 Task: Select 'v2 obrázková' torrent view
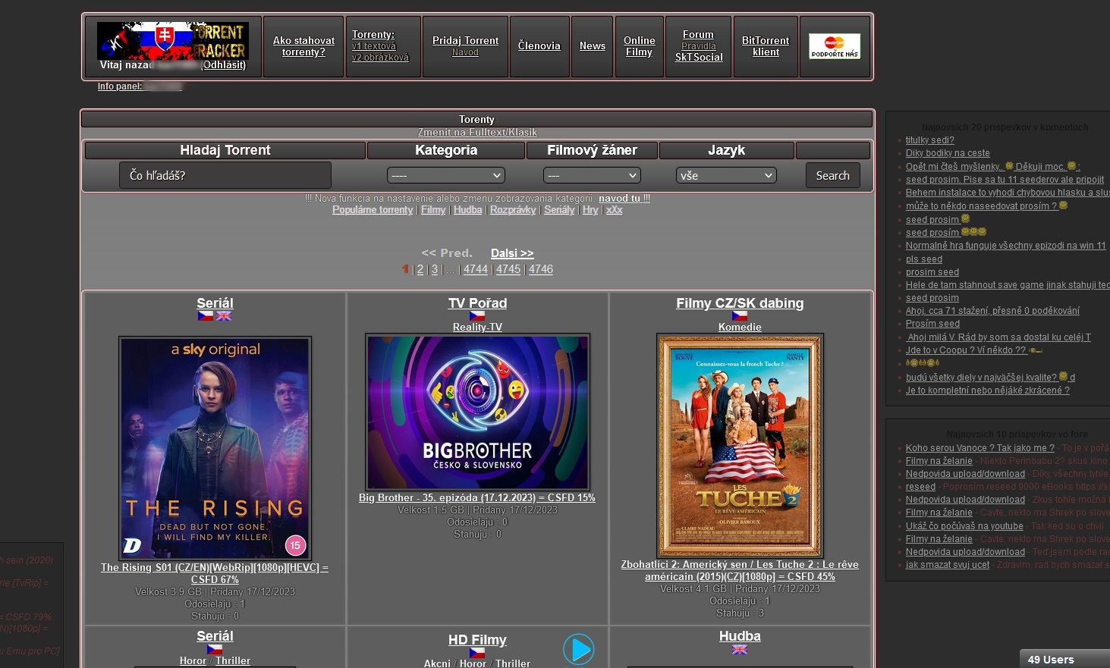point(380,58)
